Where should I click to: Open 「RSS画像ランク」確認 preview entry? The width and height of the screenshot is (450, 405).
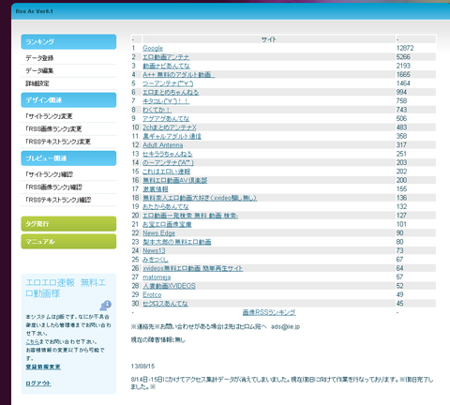(53, 187)
